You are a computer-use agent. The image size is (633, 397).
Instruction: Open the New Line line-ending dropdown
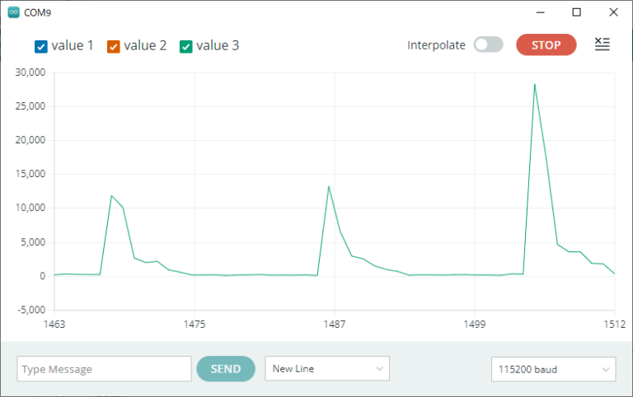[x=326, y=369]
